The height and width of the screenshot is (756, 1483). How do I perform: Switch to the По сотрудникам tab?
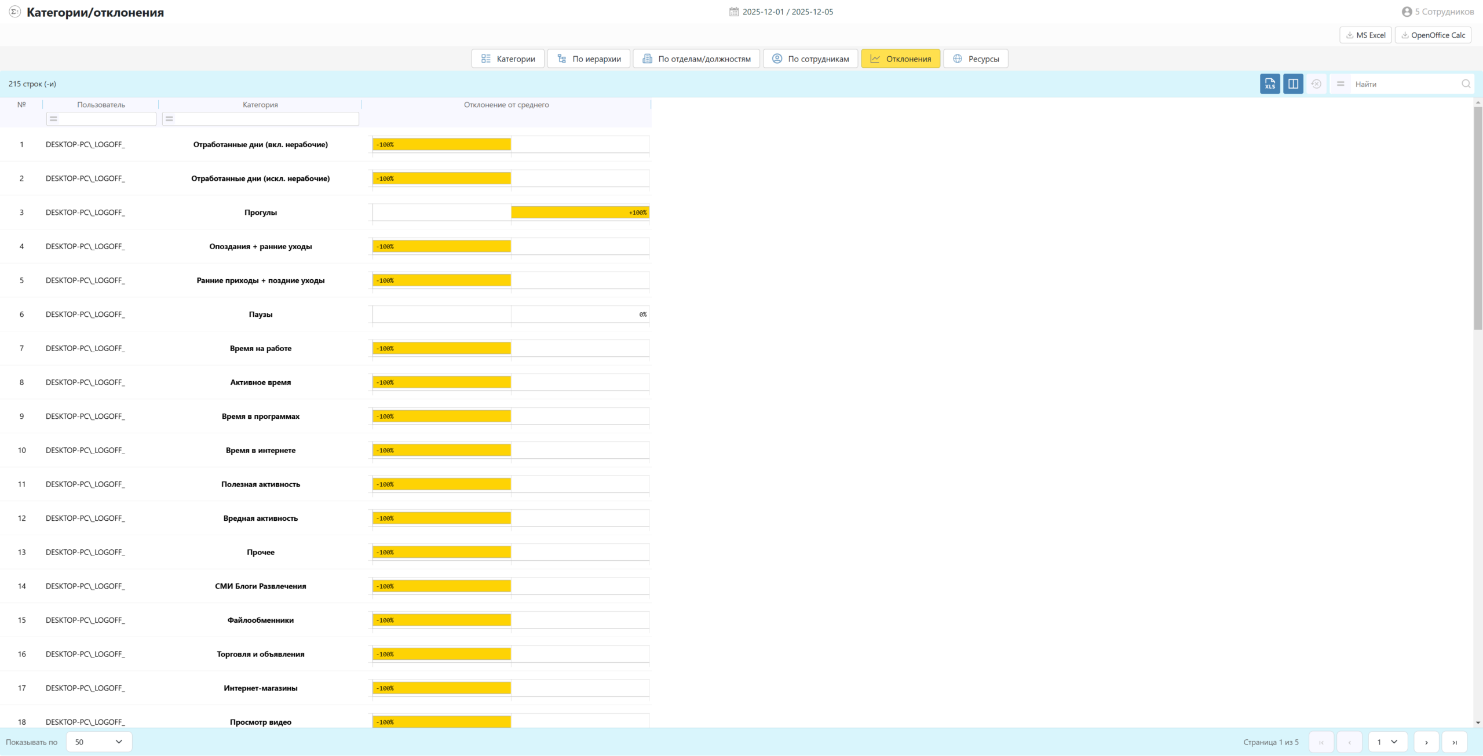point(810,59)
